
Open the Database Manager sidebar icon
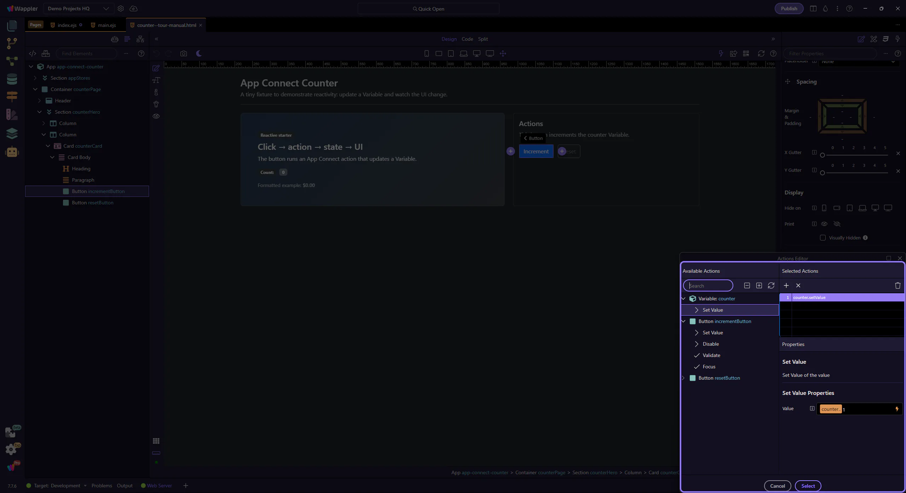click(x=12, y=79)
